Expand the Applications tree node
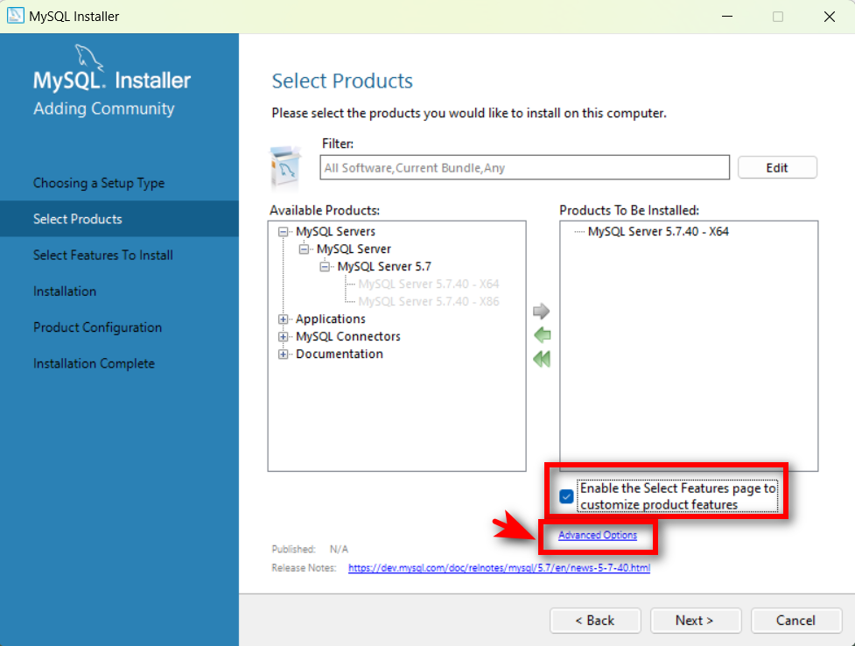Image resolution: width=855 pixels, height=646 pixels. point(283,319)
